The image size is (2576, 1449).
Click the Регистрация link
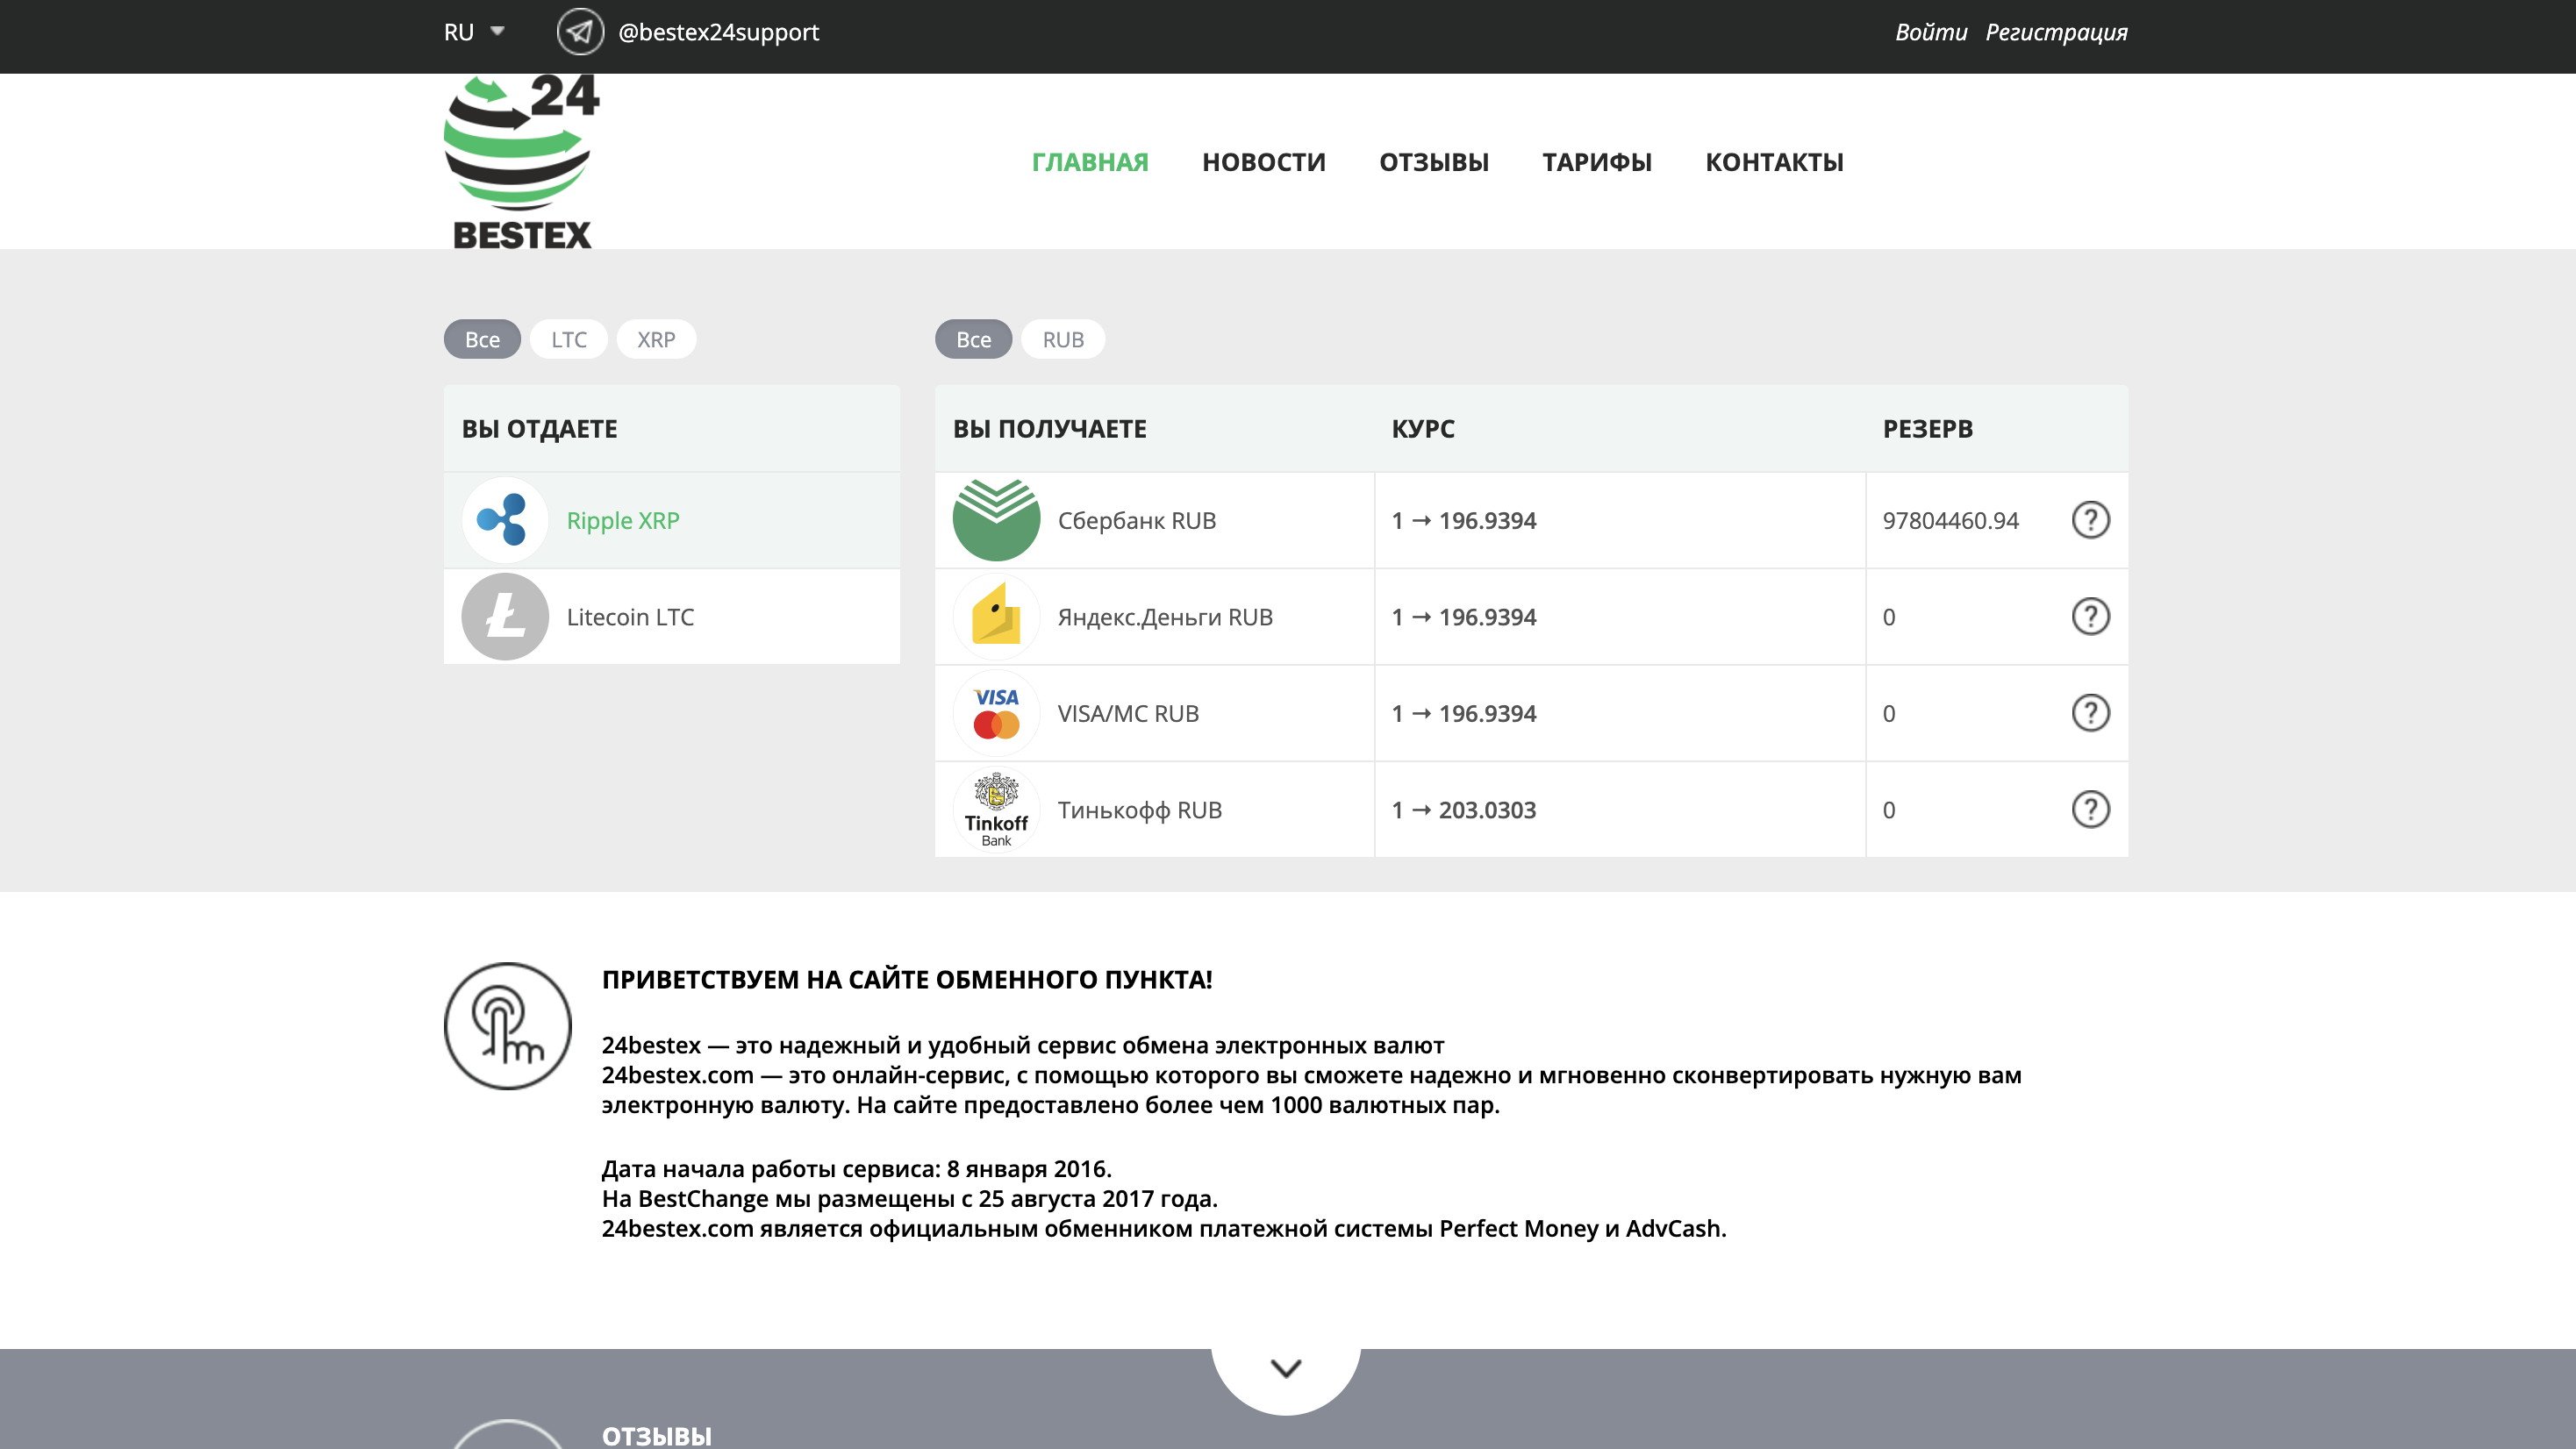pos(2056,32)
